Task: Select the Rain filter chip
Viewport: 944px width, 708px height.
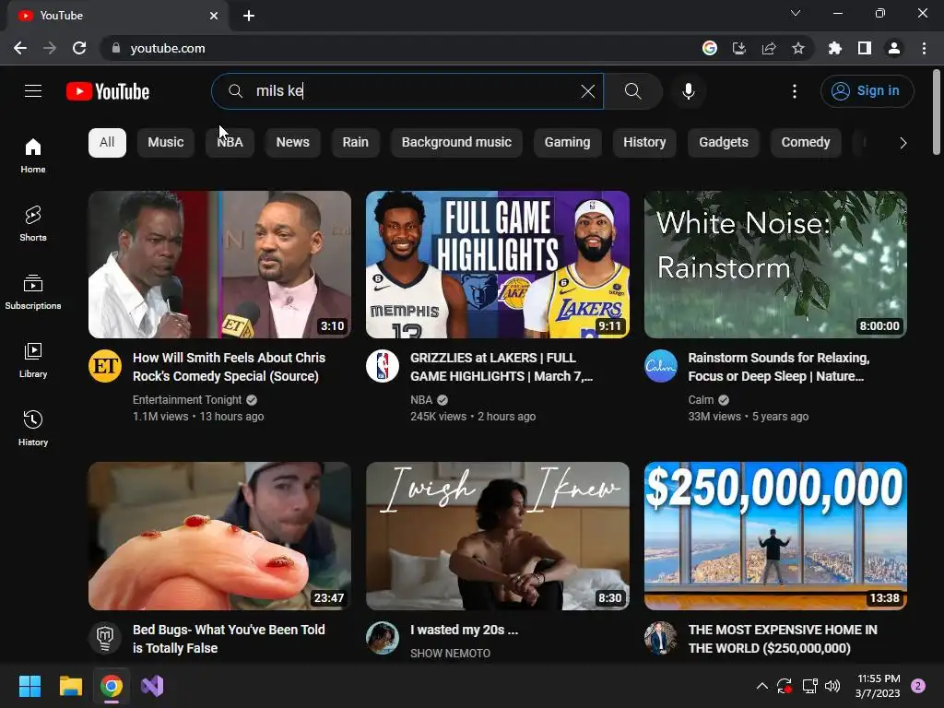Action: click(x=355, y=143)
